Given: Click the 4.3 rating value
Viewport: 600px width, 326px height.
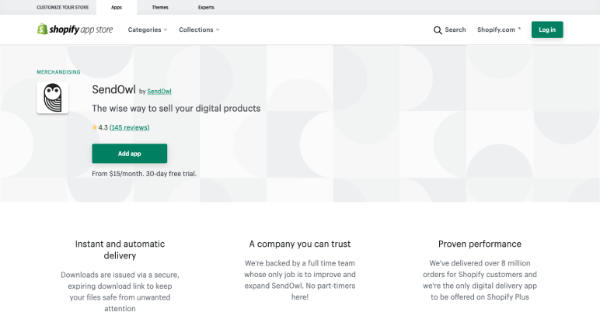Looking at the screenshot, I should point(103,127).
